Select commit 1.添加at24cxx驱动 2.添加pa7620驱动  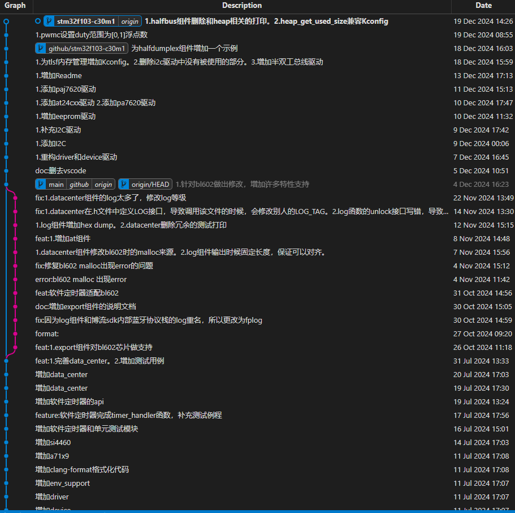95,102
